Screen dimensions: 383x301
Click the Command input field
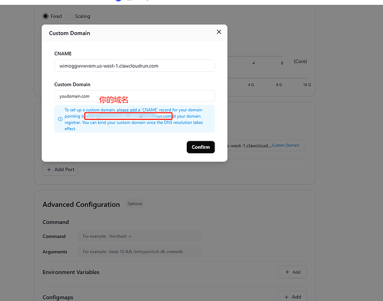(139, 236)
